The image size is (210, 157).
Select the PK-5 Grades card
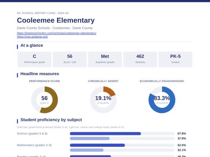[x=175, y=59]
